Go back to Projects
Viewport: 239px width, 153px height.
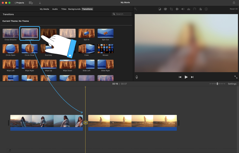pos(19,3)
